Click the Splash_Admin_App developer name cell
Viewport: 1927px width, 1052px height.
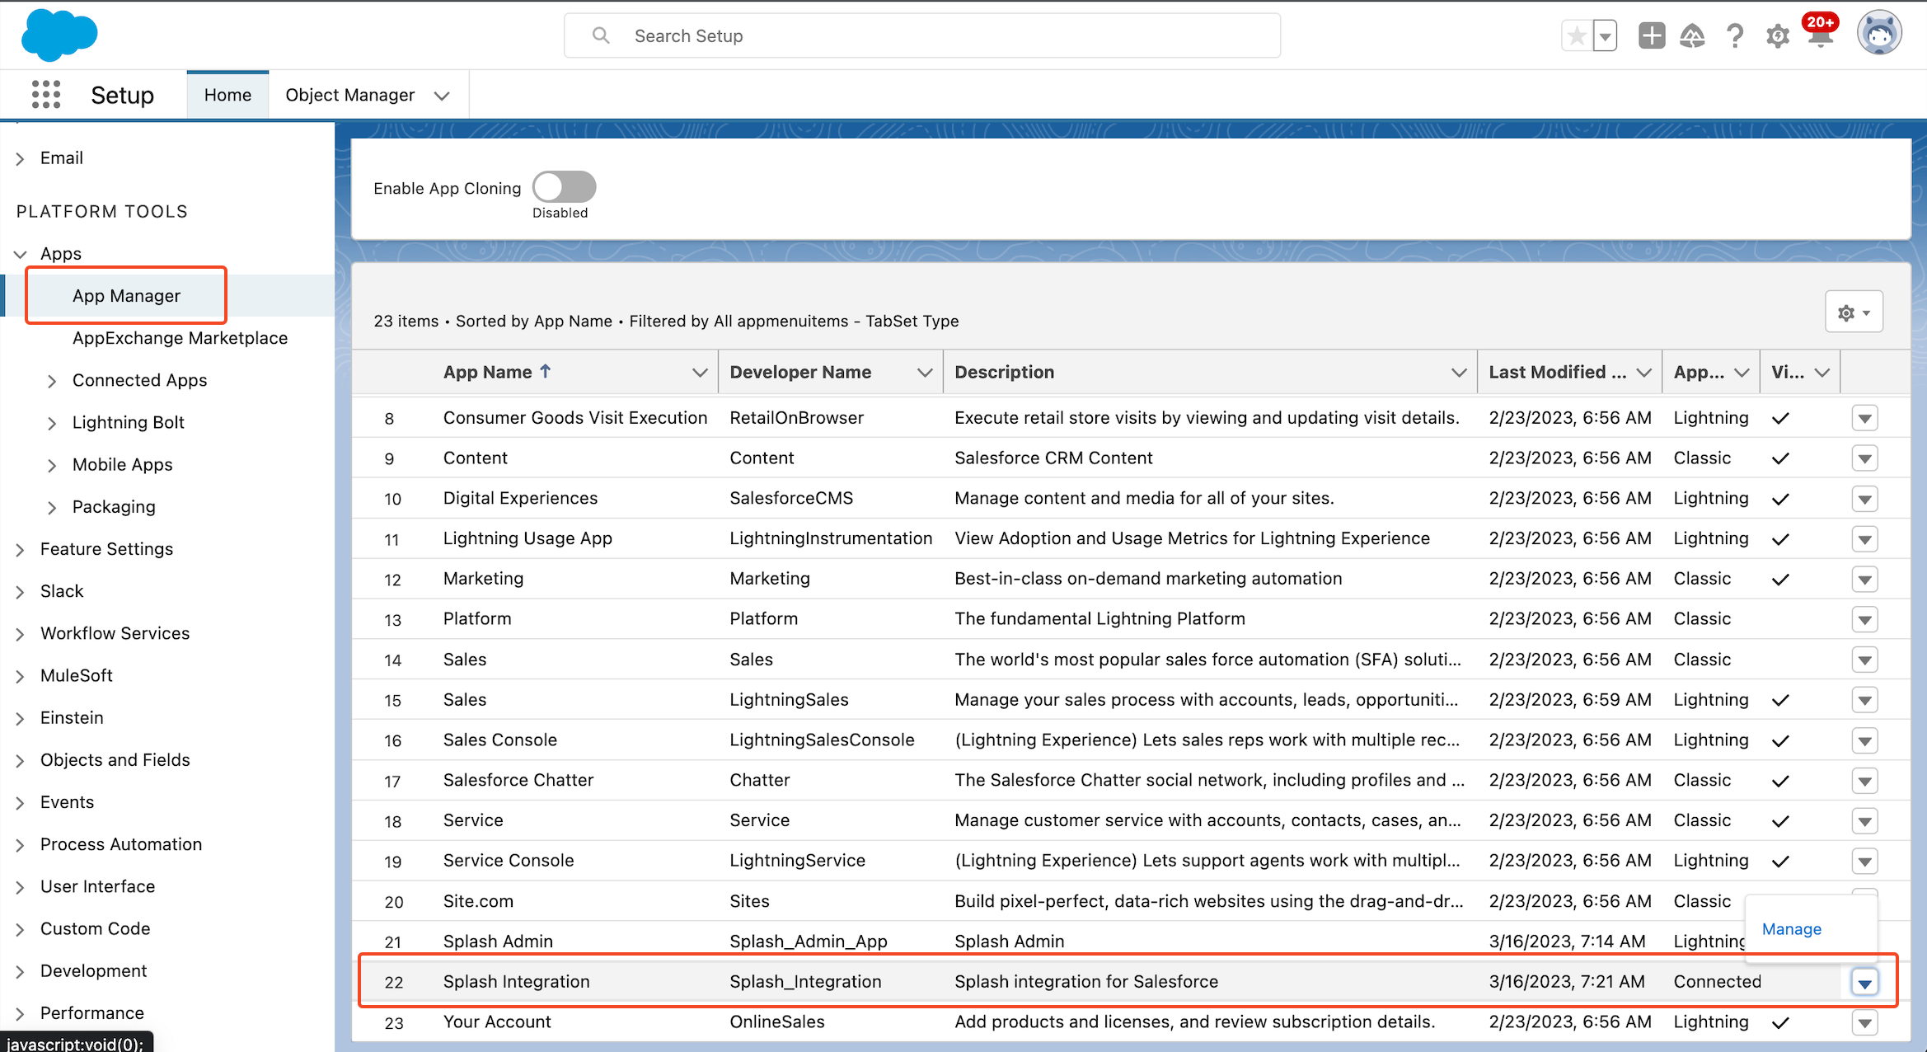click(808, 941)
